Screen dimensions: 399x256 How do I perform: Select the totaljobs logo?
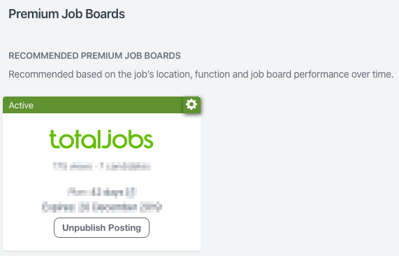coord(101,139)
